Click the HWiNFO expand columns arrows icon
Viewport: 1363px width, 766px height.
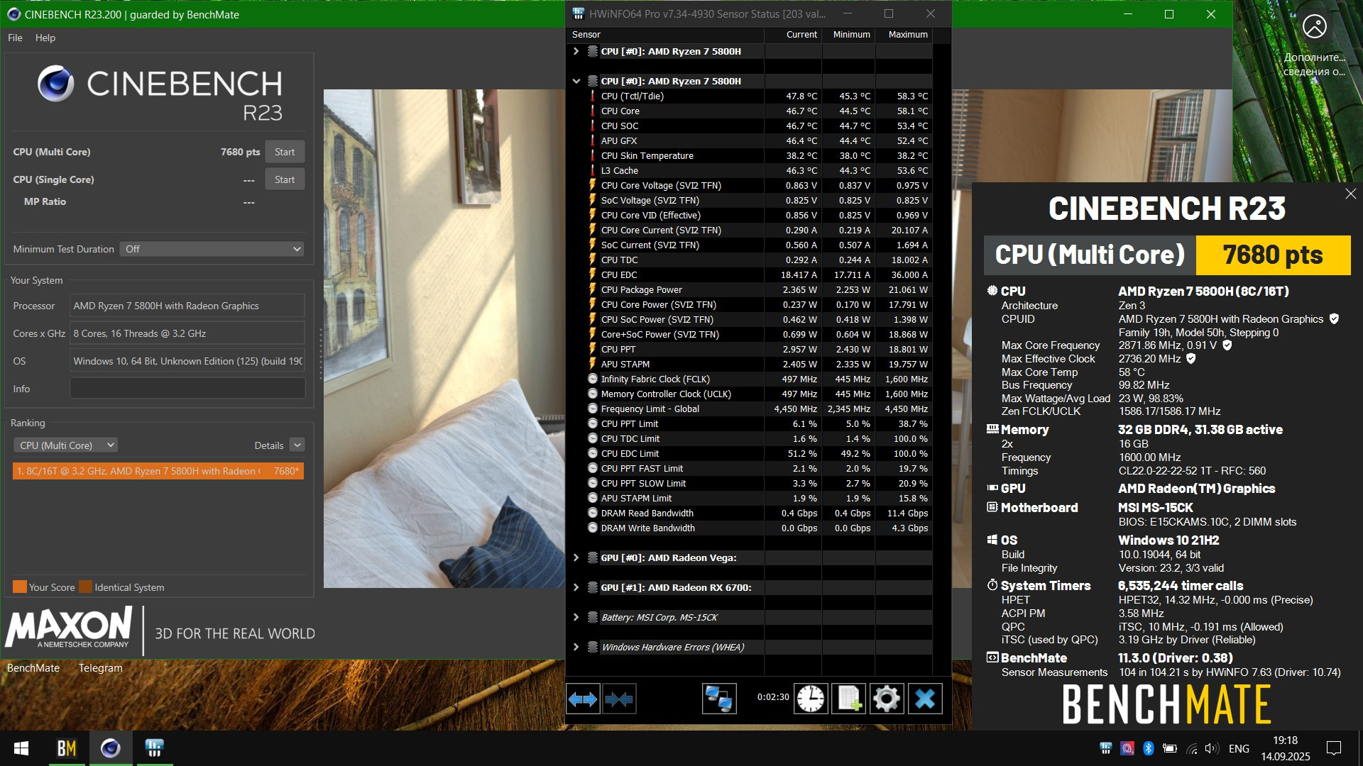tap(583, 699)
